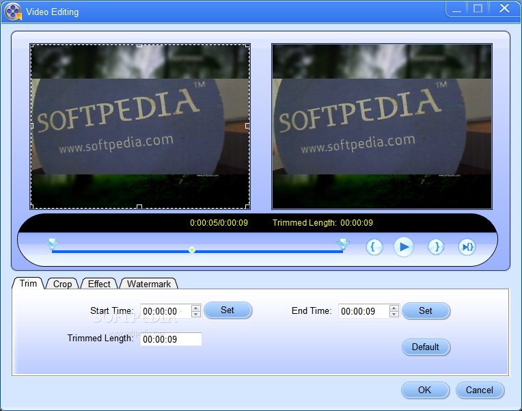Viewport: 522px width, 411px height.
Task: Click the right-middle crop handle
Action: pos(247,126)
